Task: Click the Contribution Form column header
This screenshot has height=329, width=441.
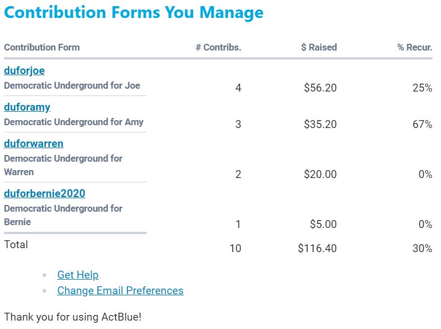Action: [x=42, y=47]
